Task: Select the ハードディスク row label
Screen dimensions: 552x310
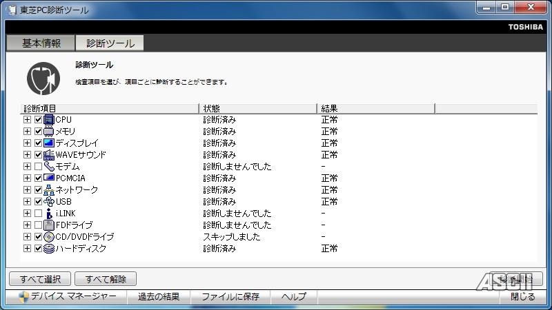Action: pyautogui.click(x=81, y=249)
